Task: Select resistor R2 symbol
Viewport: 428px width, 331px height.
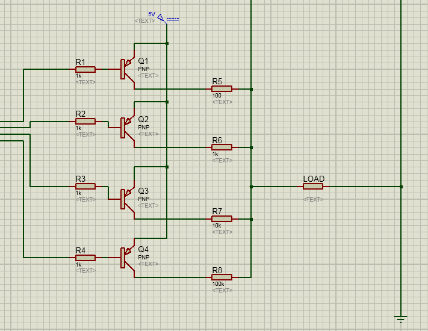Action: (x=85, y=122)
